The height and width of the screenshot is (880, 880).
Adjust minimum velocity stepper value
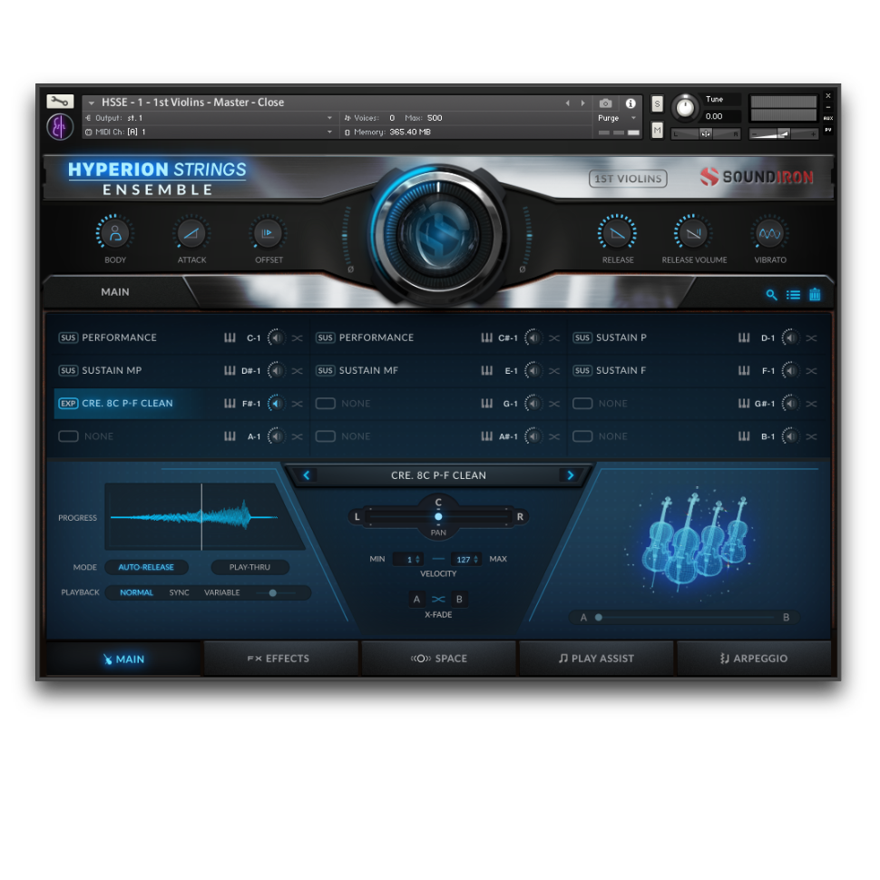pyautogui.click(x=408, y=560)
